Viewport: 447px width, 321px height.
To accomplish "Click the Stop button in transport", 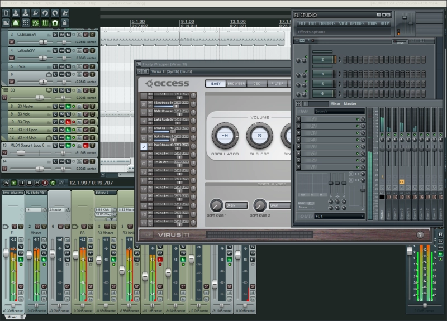I will [29, 183].
